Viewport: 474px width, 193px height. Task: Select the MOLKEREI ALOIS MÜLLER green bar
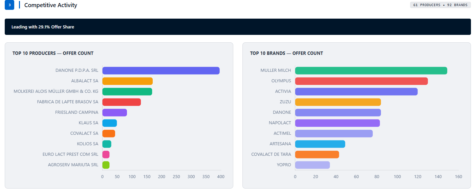[x=127, y=91]
